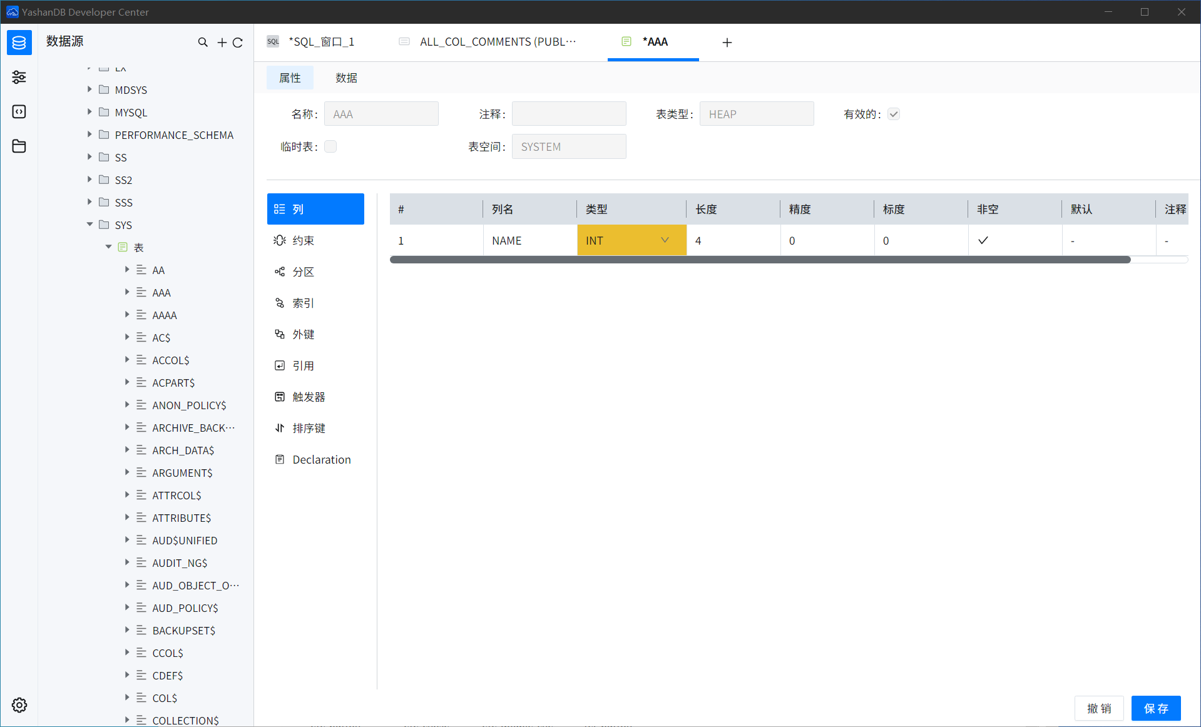Toggle the 非空 checkmark for NAME column

coord(983,240)
